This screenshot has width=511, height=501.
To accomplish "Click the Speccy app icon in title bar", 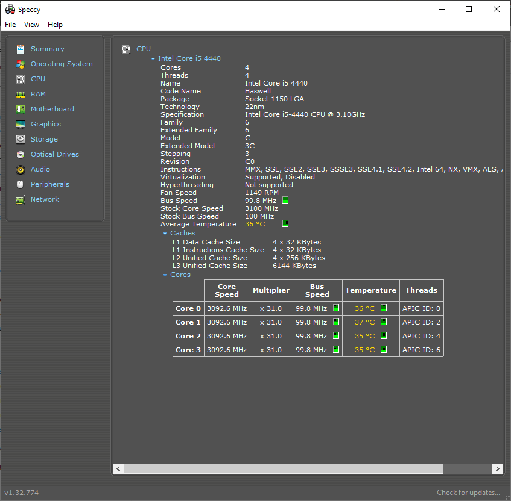I will click(10, 10).
